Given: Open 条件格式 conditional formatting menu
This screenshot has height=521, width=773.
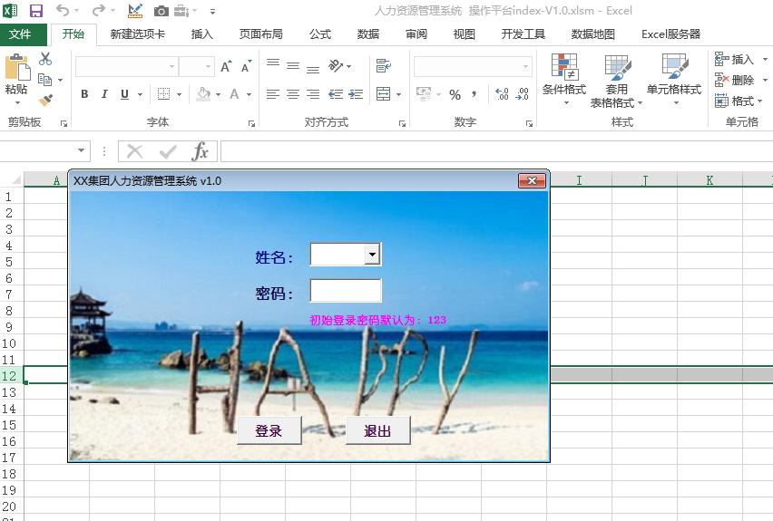Looking at the screenshot, I should pos(564,79).
